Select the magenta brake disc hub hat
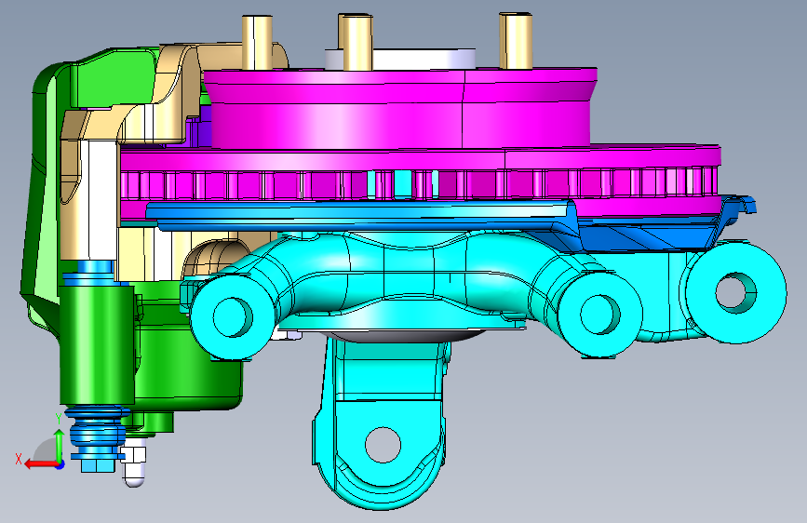 pyautogui.click(x=400, y=109)
